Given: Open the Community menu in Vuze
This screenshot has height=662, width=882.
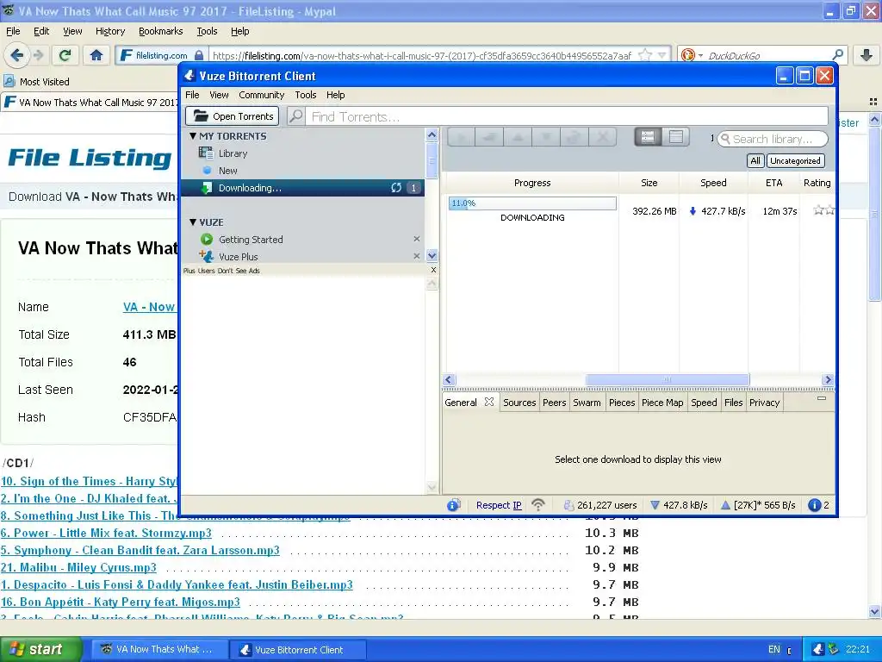Looking at the screenshot, I should [x=262, y=95].
